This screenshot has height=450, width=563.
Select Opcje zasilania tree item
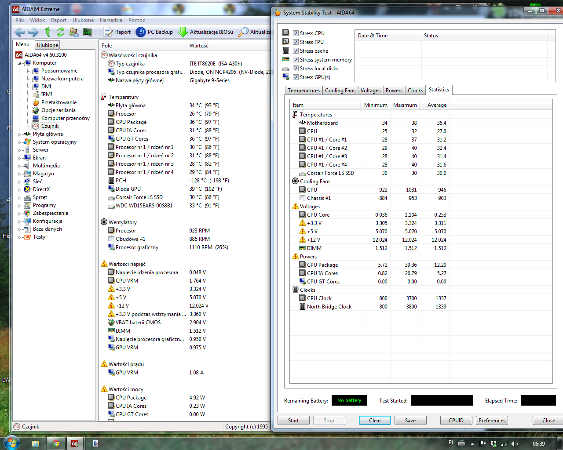[58, 110]
